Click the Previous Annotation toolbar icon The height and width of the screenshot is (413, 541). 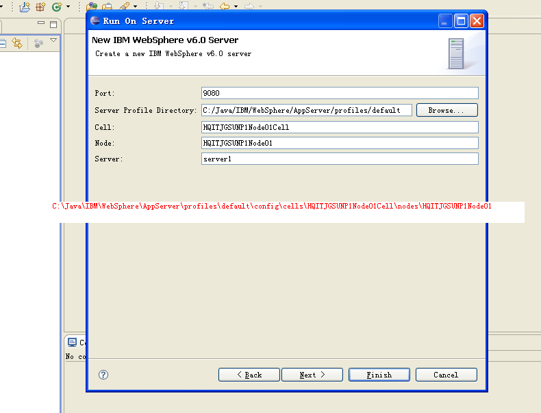click(x=184, y=6)
